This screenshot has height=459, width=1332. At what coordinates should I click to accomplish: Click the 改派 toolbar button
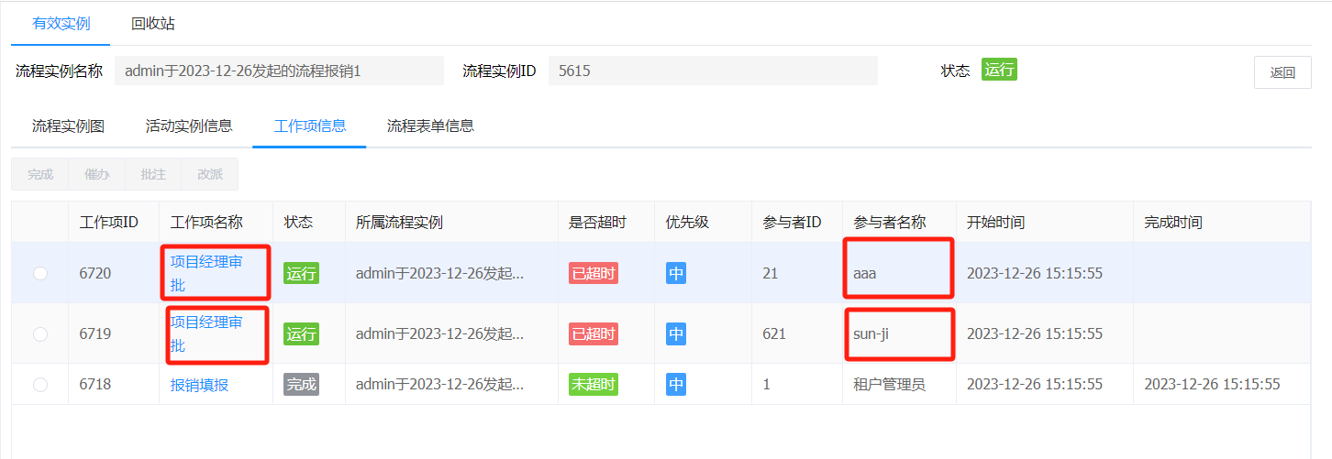(x=210, y=174)
